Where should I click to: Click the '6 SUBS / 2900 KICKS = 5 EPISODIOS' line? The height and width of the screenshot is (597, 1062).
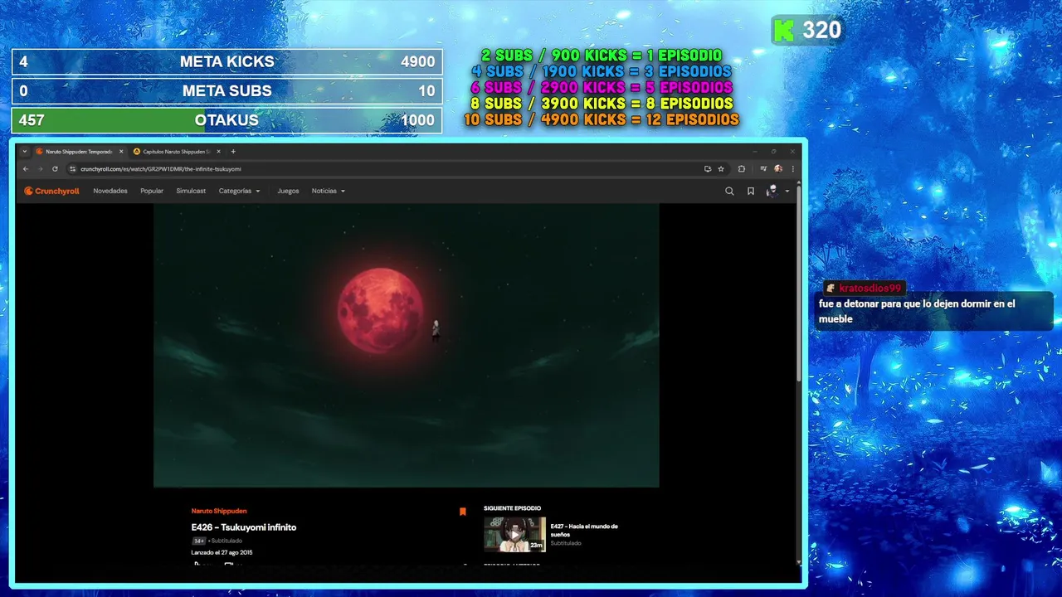point(602,87)
